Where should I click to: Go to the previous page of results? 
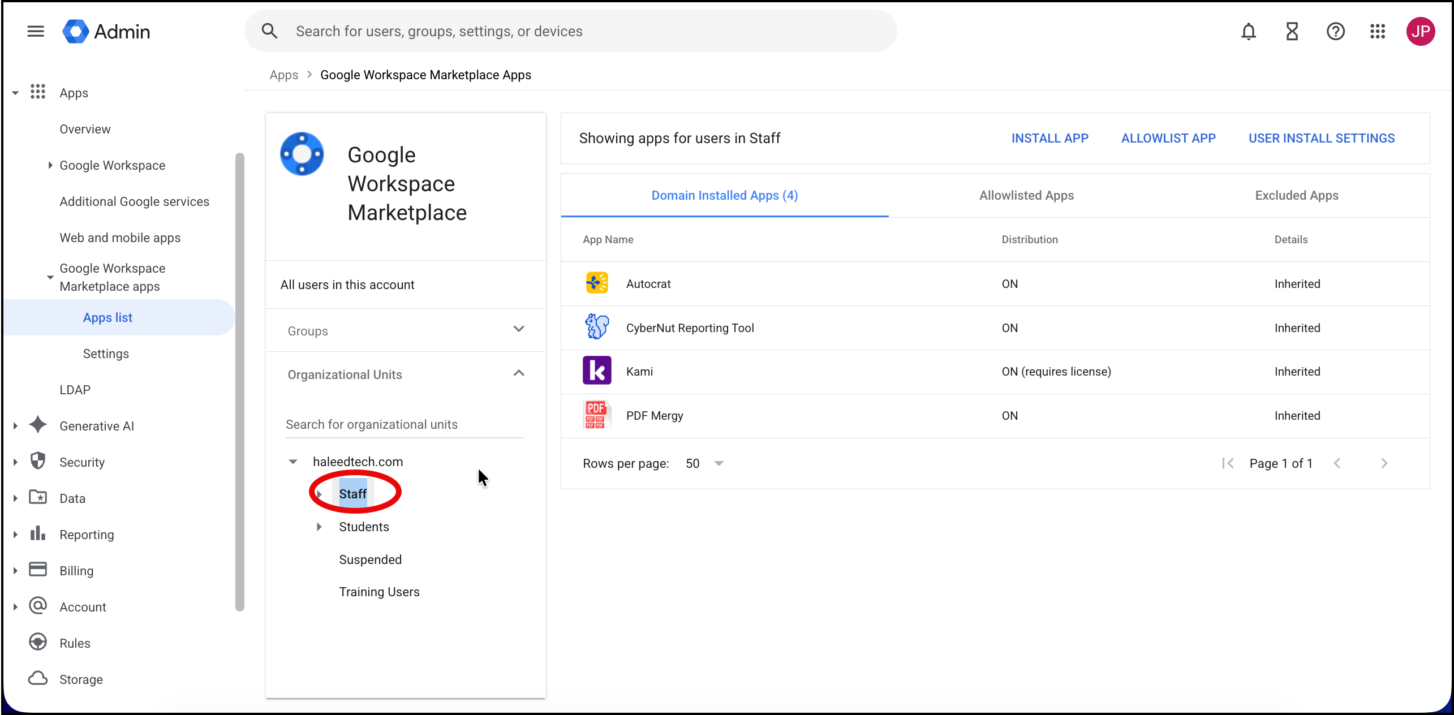(x=1337, y=464)
